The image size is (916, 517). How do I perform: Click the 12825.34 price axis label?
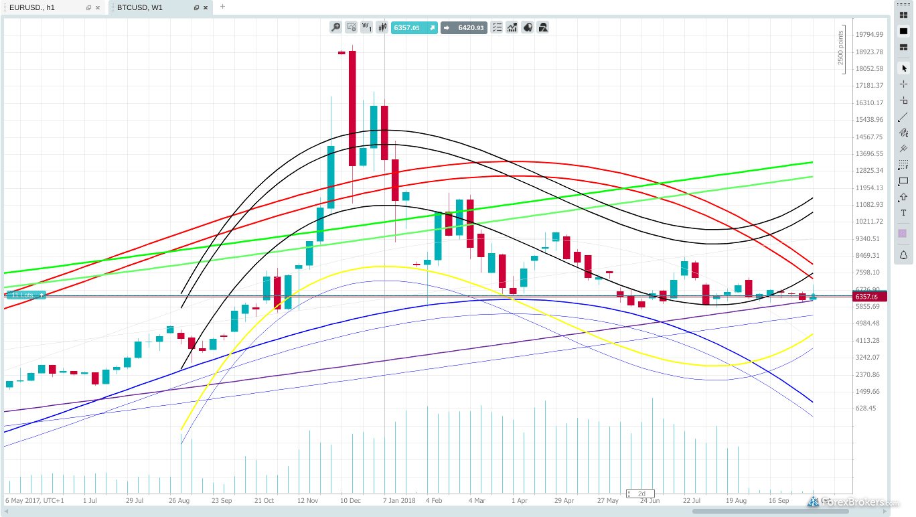pos(869,170)
